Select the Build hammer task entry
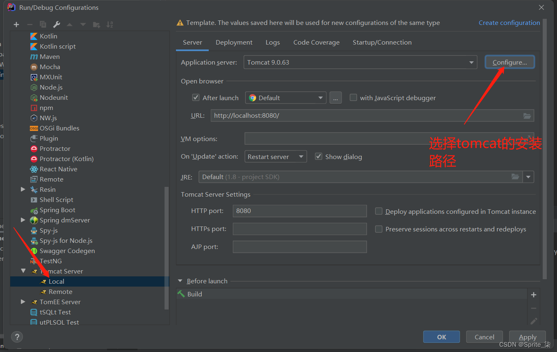This screenshot has height=352, width=557. coord(352,294)
